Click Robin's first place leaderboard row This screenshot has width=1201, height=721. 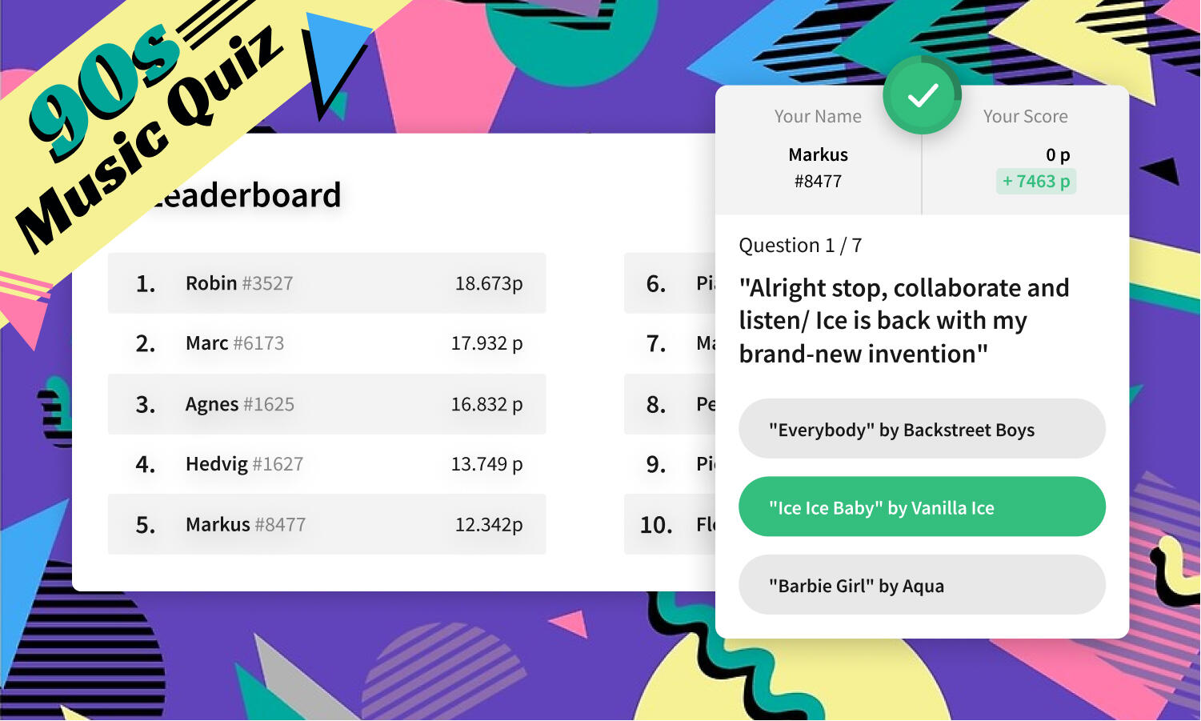point(326,283)
